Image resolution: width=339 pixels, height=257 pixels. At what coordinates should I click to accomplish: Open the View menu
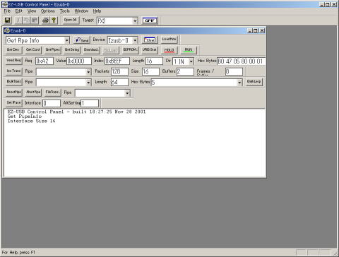coord(32,11)
